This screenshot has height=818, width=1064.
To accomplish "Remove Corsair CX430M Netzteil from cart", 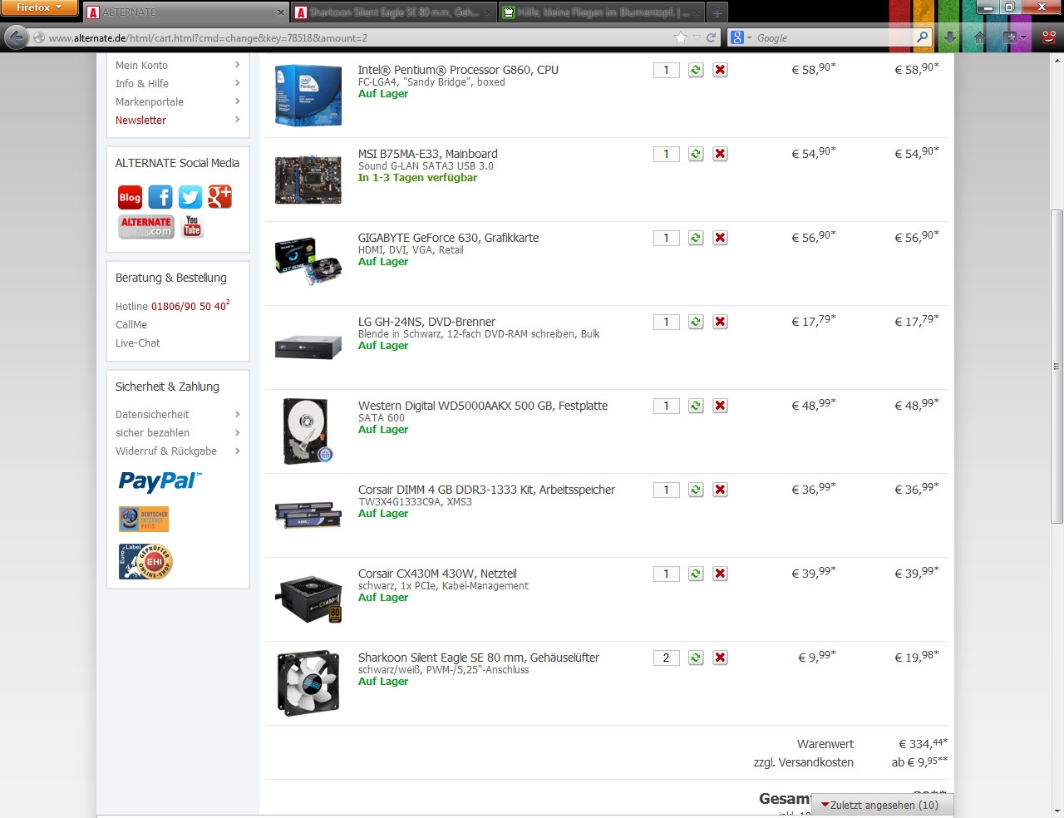I will [721, 574].
